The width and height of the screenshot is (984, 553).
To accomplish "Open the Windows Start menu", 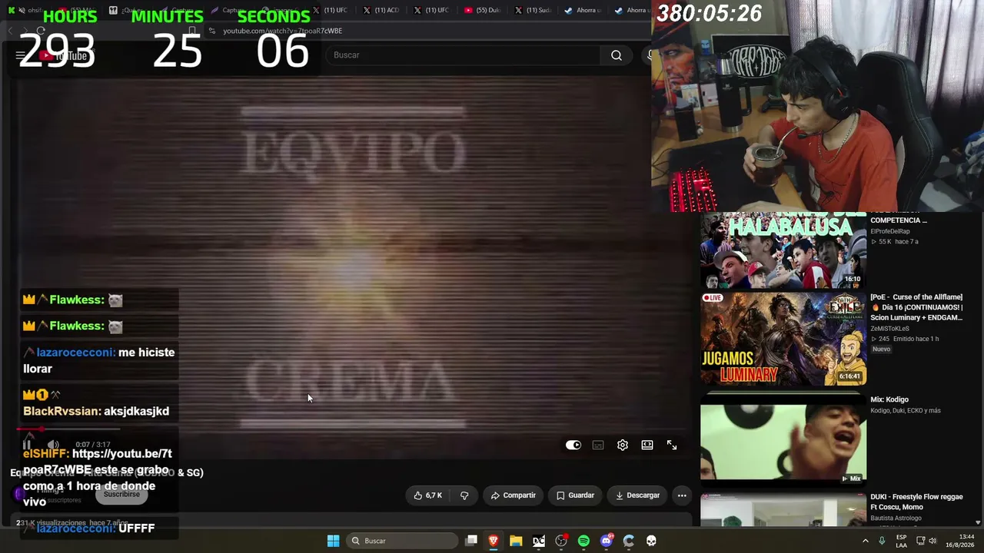I will pyautogui.click(x=333, y=541).
